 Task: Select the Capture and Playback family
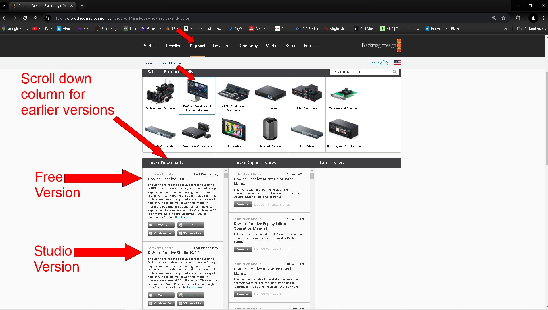click(344, 96)
